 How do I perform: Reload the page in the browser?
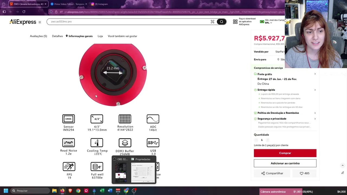(24, 12)
